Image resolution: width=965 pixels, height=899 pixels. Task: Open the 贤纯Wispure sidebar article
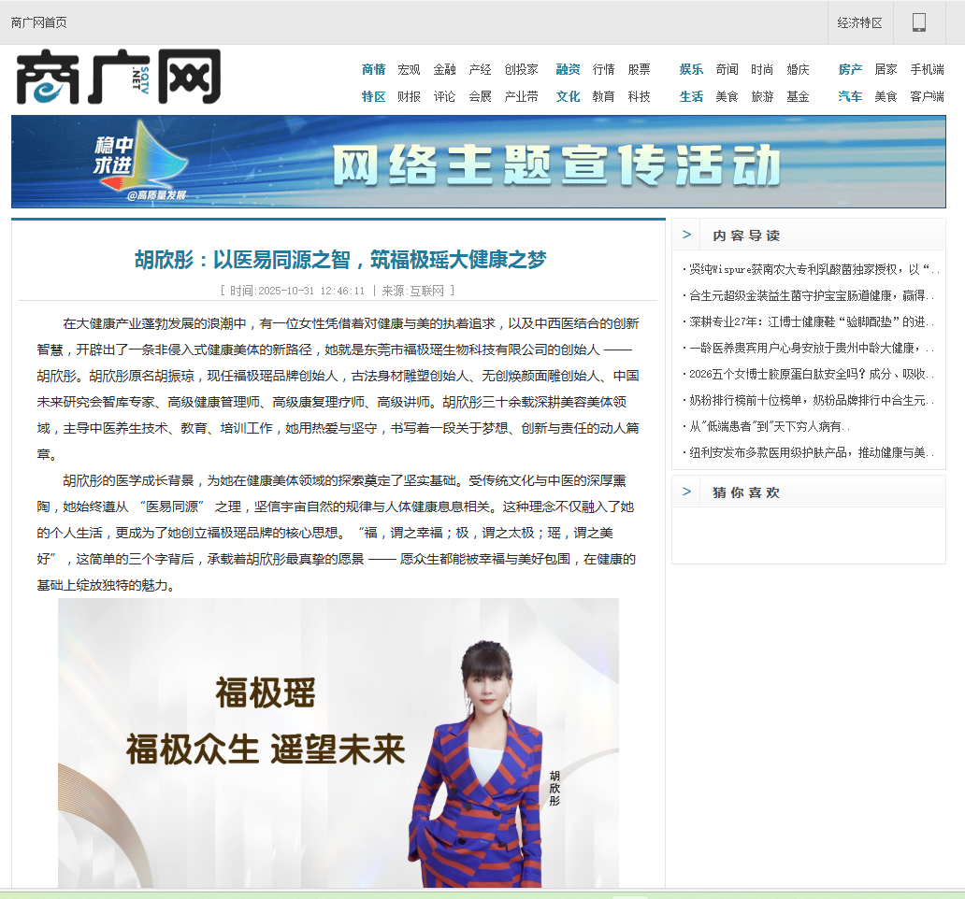[812, 269]
